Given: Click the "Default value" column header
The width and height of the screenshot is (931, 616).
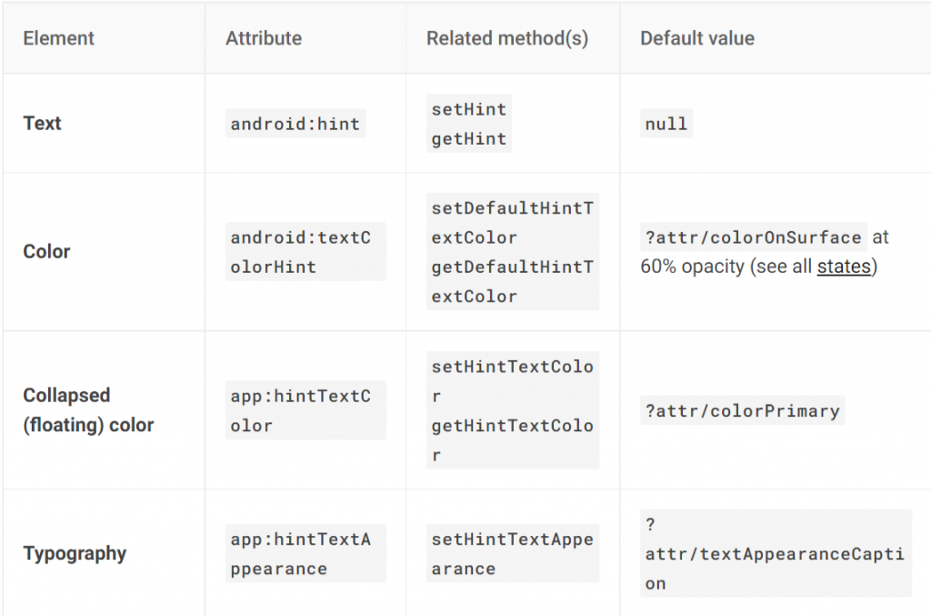Looking at the screenshot, I should pos(697,38).
